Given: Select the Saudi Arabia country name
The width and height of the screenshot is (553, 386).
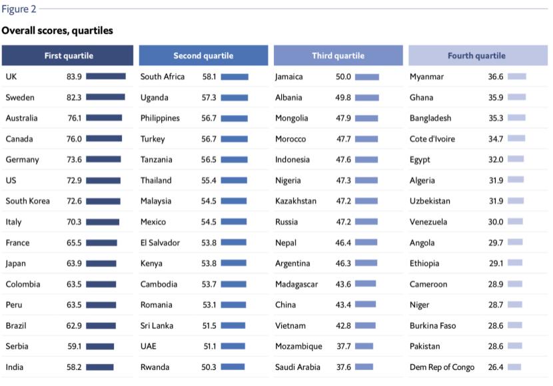Looking at the screenshot, I should [298, 367].
